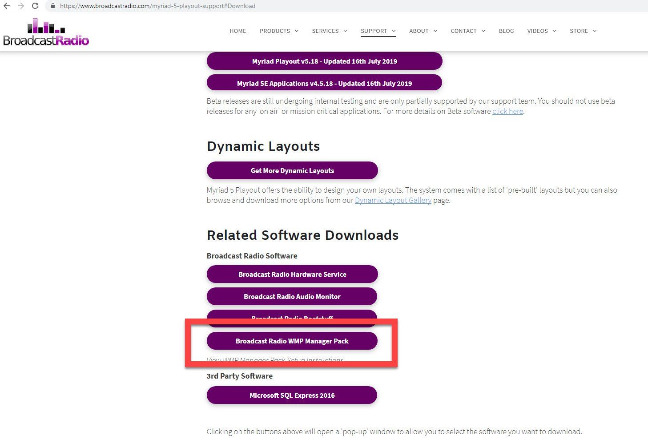The width and height of the screenshot is (648, 444).
Task: Open the SUPPORT menu
Action: click(x=374, y=31)
